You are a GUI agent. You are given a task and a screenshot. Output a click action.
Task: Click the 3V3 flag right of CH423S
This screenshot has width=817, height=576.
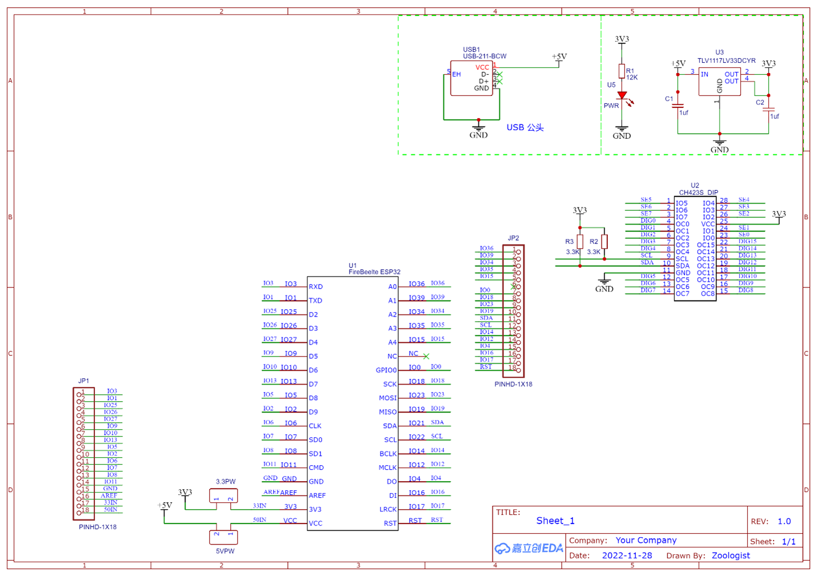pyautogui.click(x=779, y=215)
